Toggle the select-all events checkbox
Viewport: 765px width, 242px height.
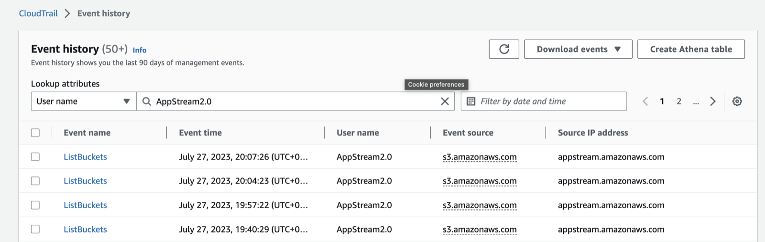point(35,133)
